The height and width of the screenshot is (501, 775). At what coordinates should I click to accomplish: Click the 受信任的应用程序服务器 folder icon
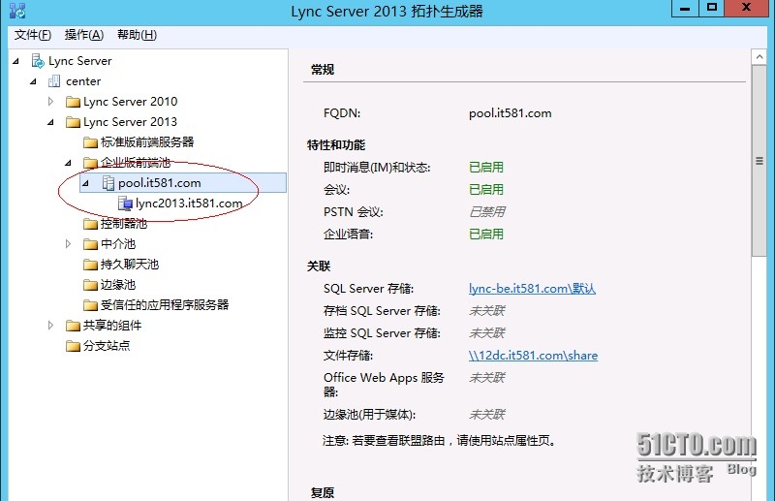tap(90, 305)
